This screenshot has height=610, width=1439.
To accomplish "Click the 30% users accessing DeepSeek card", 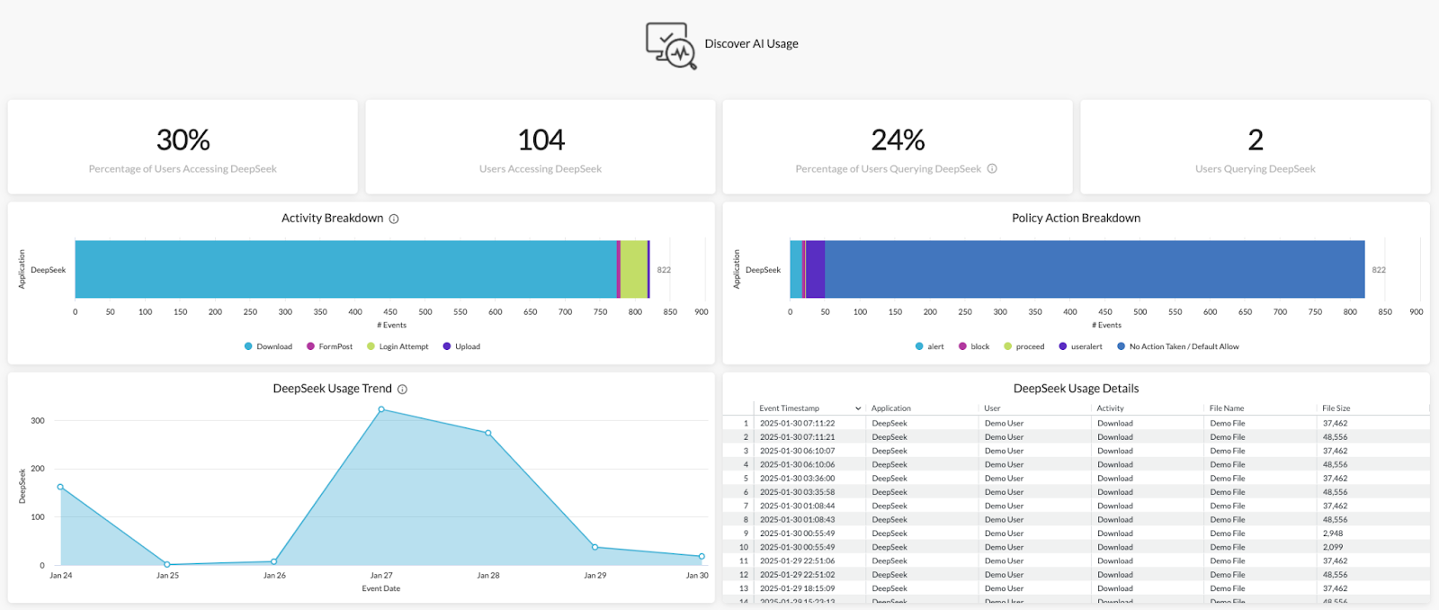I will click(x=183, y=147).
